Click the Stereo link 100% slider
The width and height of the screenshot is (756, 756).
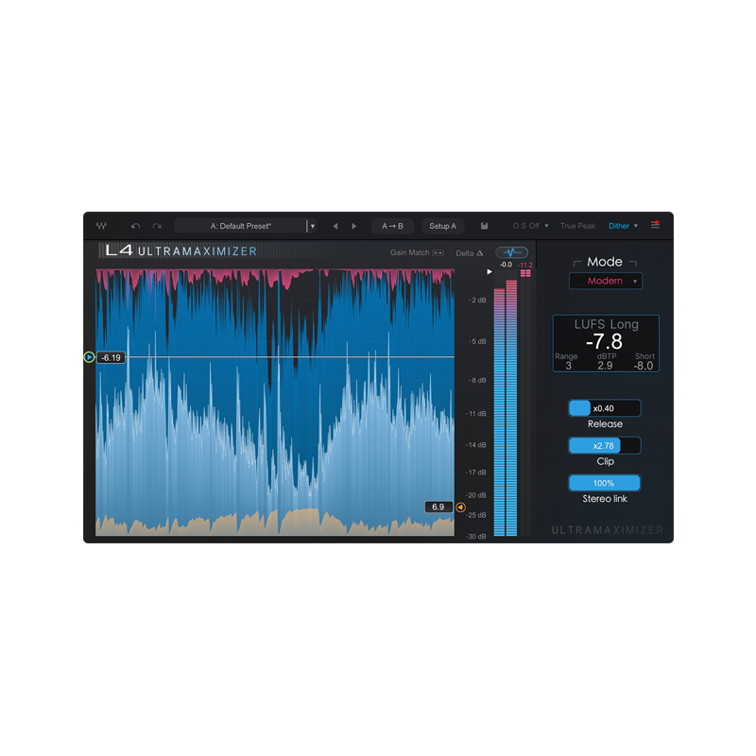604,483
